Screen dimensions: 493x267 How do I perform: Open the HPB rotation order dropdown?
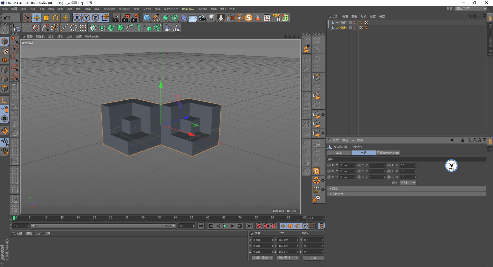407,183
